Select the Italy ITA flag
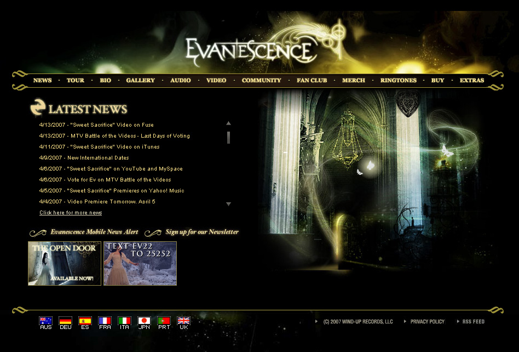This screenshot has width=519, height=352. tap(124, 321)
